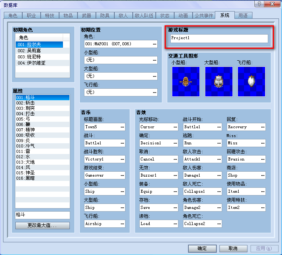Select the airship (飞行船) vehicle graphic
Image resolution: width=282 pixels, height=255 pixels.
click(251, 81)
